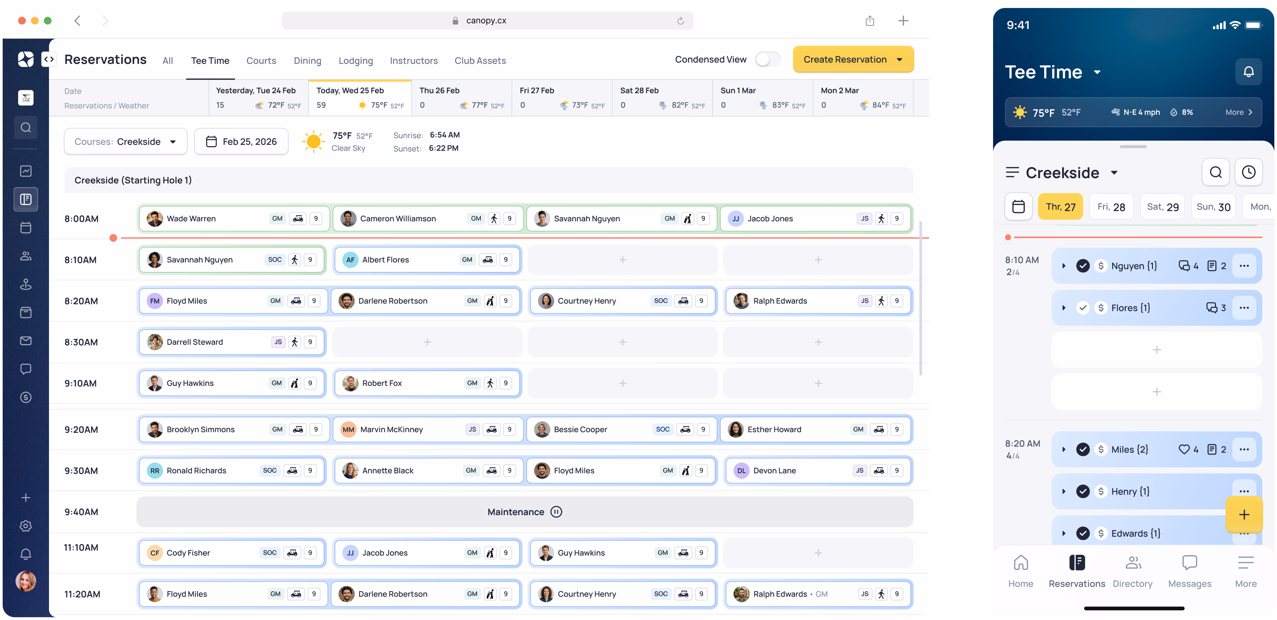Open the calendar picker in mobile date row
The height and width of the screenshot is (620, 1277).
[x=1018, y=206]
